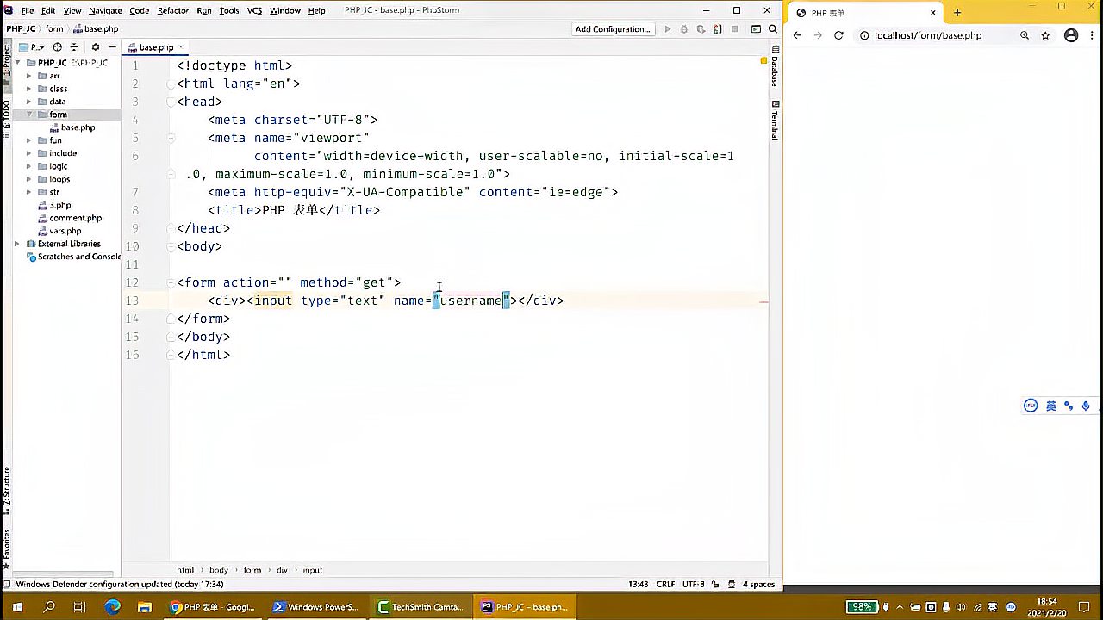Image resolution: width=1103 pixels, height=620 pixels.
Task: Bookmark the page with star icon
Action: coord(1045,35)
